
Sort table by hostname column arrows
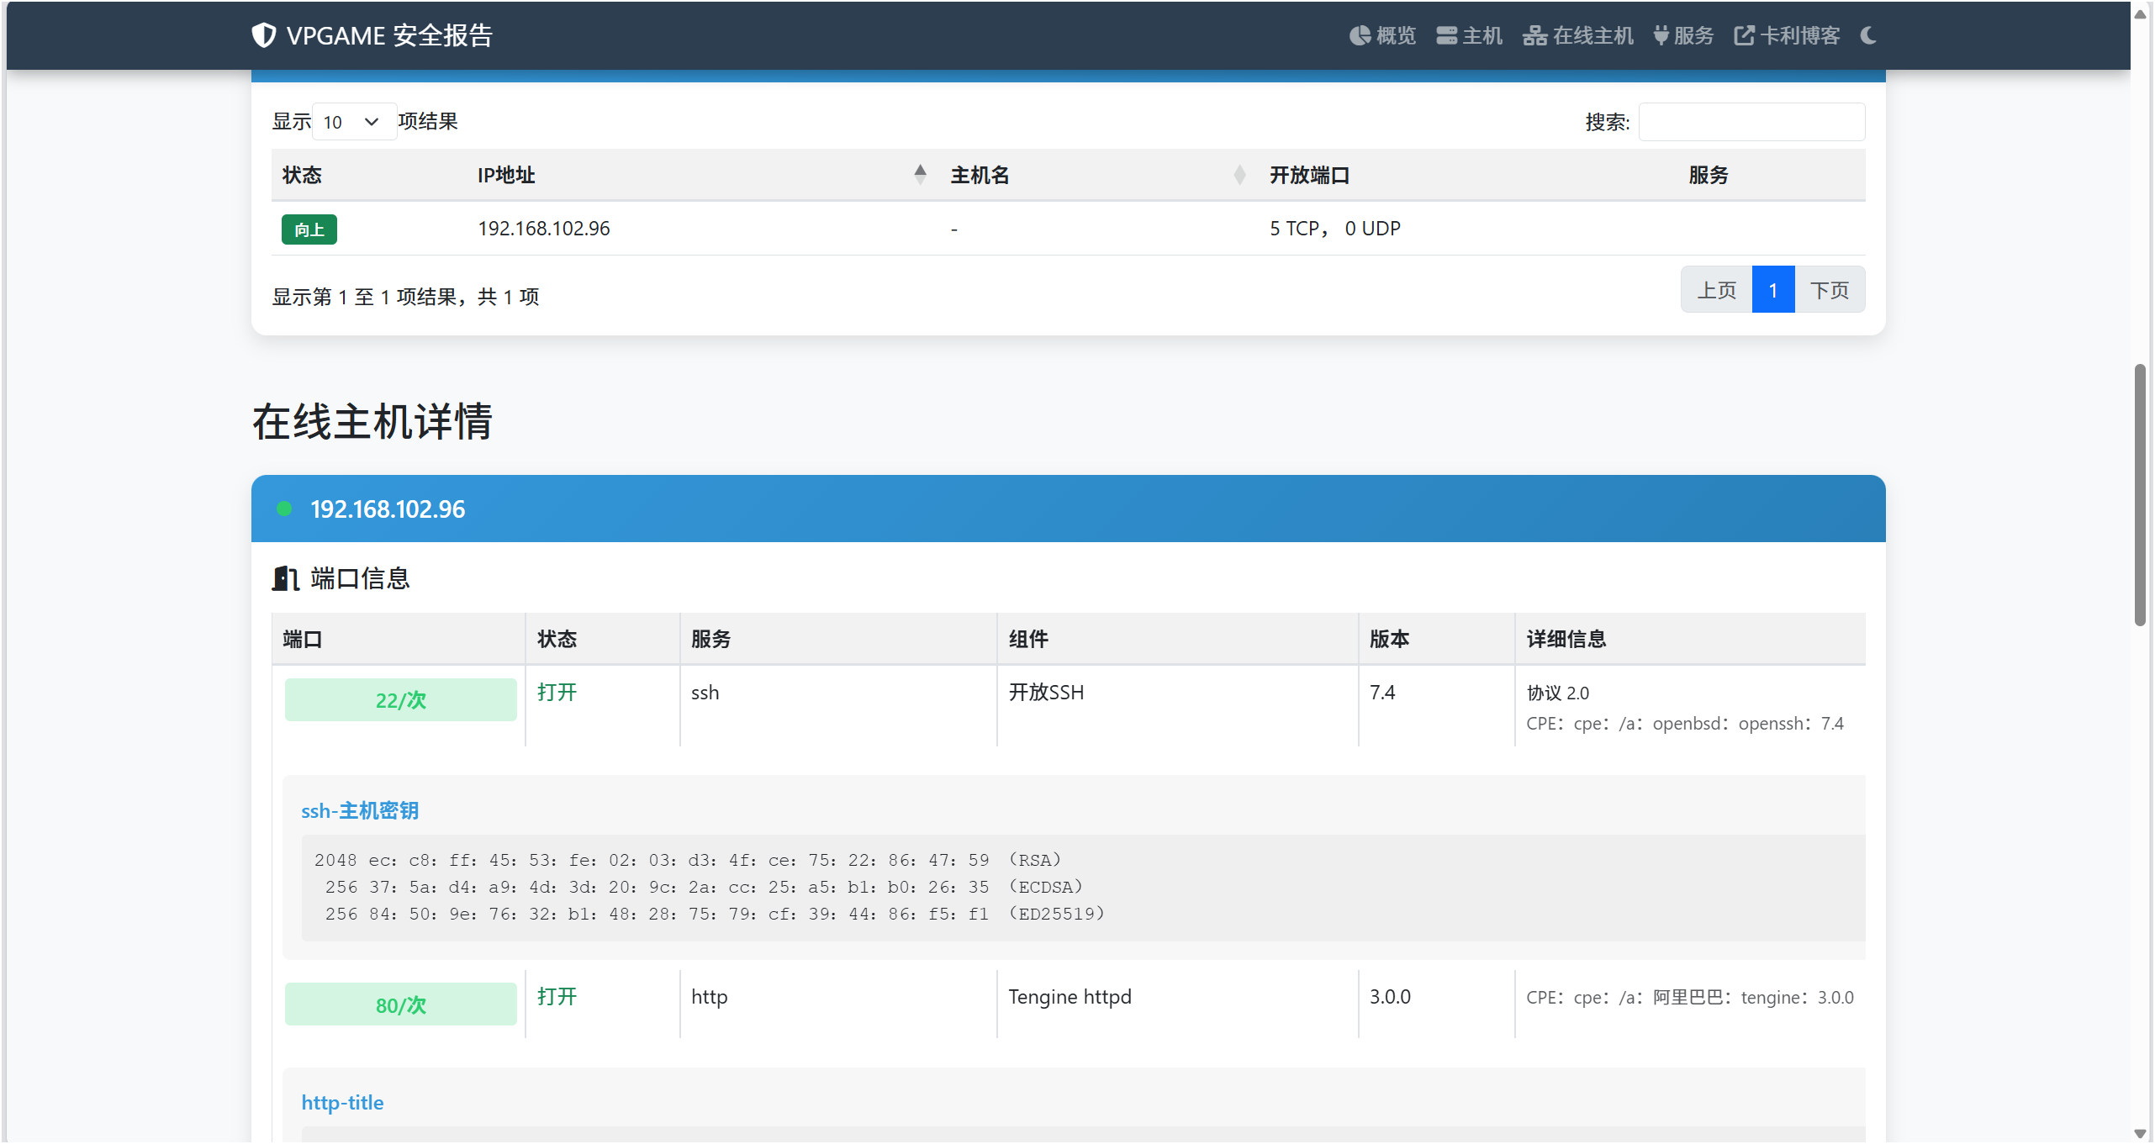point(1239,175)
